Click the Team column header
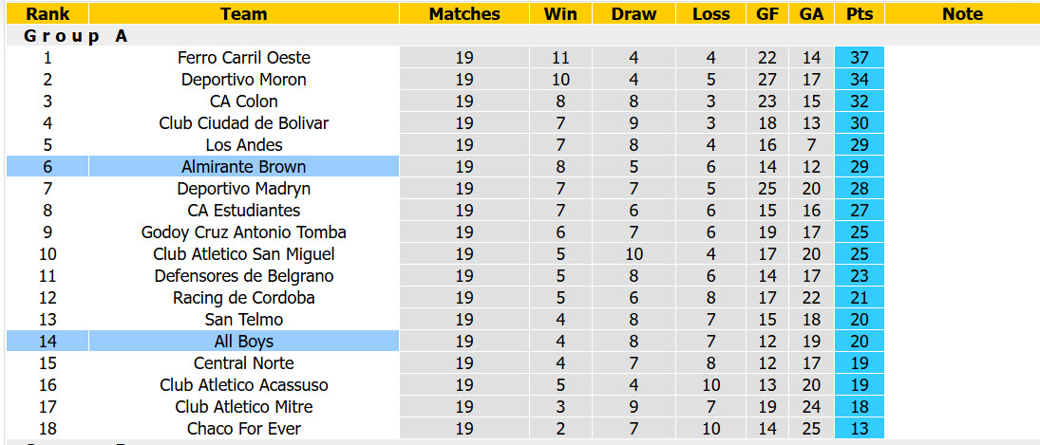 [244, 13]
